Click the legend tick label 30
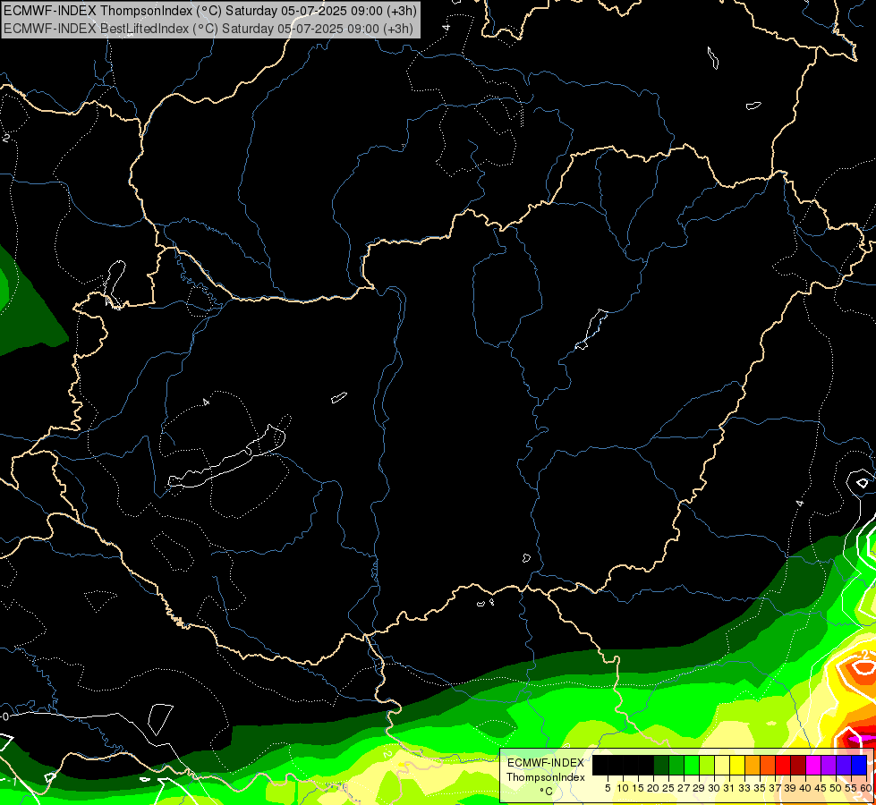The image size is (876, 805). [x=714, y=788]
